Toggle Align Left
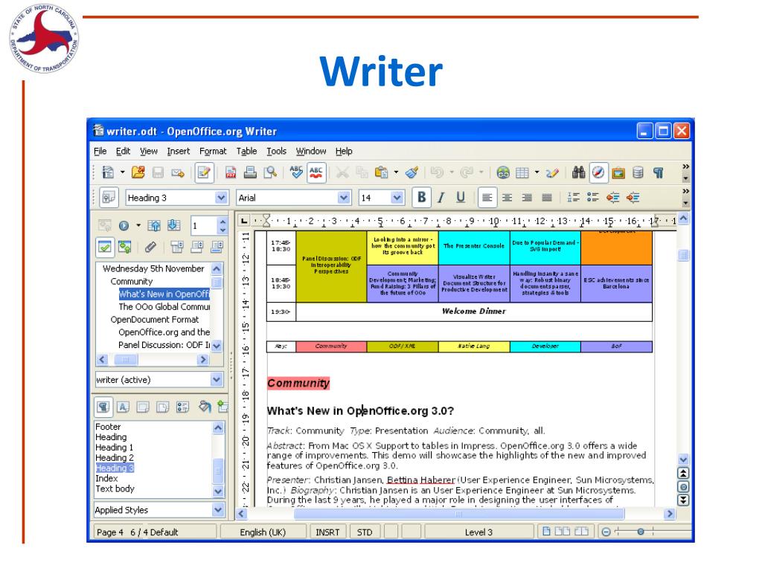 pyautogui.click(x=487, y=198)
